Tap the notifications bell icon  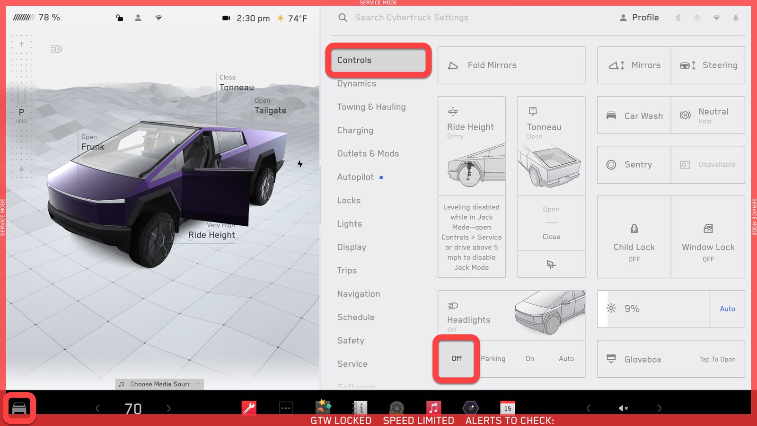[x=735, y=18]
